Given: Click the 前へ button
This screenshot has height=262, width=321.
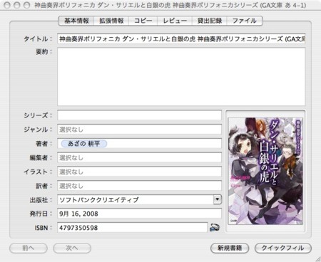Looking at the screenshot, I should [29, 248].
